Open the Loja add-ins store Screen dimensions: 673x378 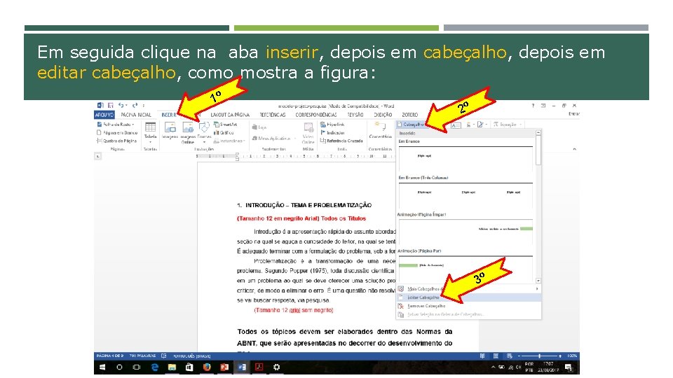click(x=259, y=127)
